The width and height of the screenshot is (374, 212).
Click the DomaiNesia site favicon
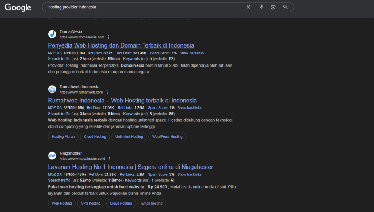52,34
